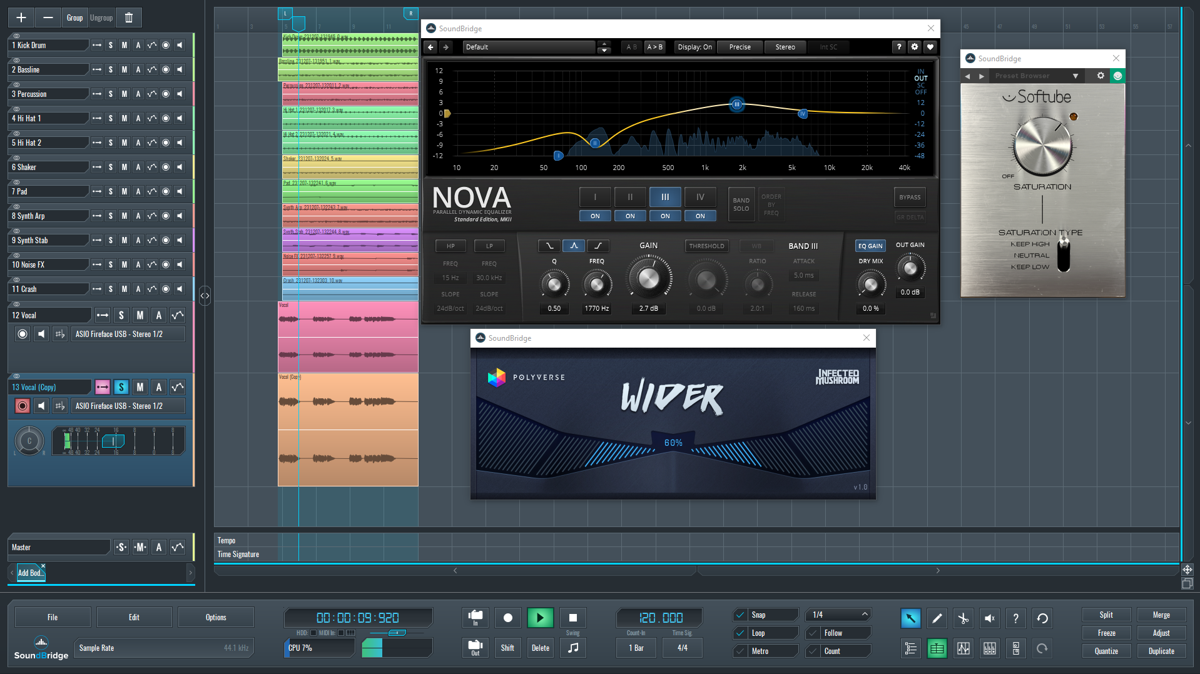Screen dimensions: 1200x674
Task: Click the Freeze button
Action: click(x=1106, y=633)
